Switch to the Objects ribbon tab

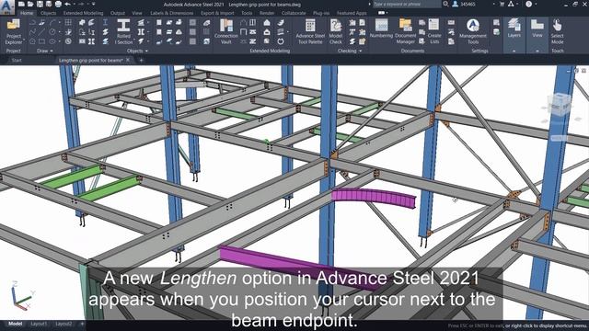coord(49,13)
